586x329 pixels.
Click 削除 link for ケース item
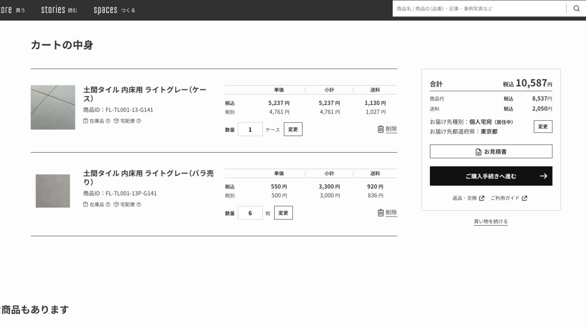[x=391, y=129]
